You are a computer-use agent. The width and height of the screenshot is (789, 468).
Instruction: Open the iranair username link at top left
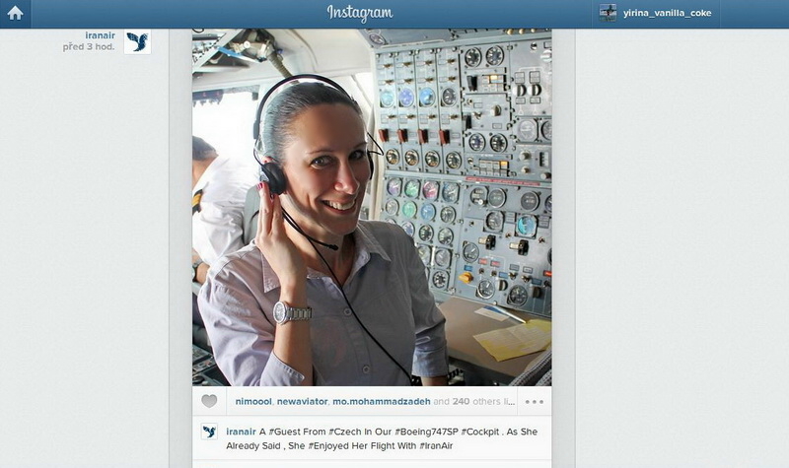(100, 35)
